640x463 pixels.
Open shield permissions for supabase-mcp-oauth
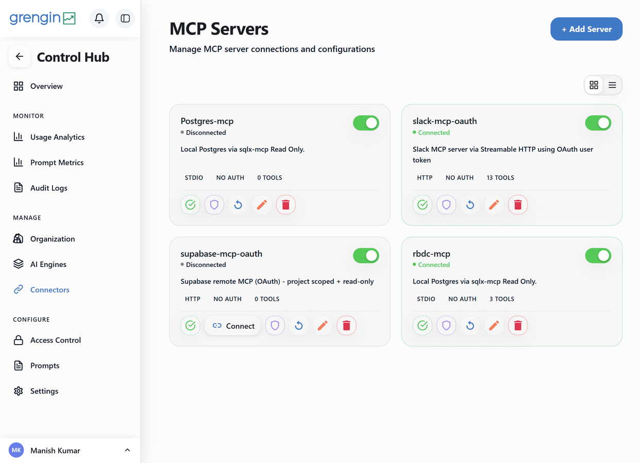(x=275, y=325)
